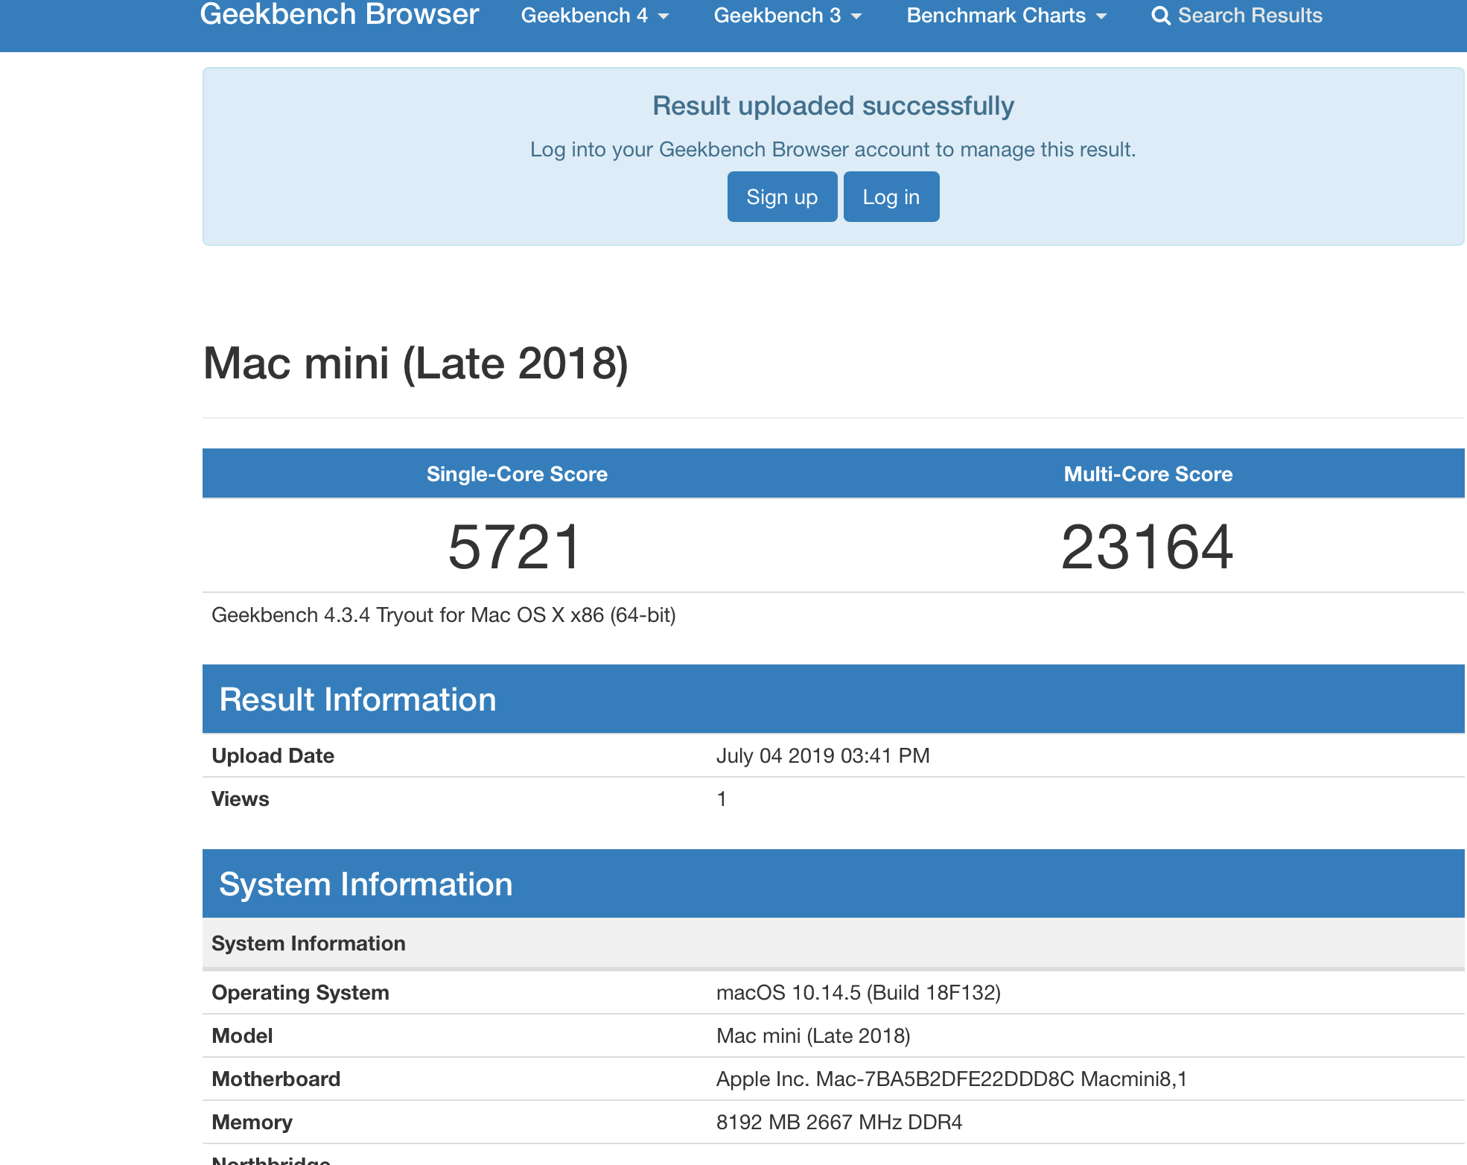Viewport: 1467px width, 1165px height.
Task: Open the Benchmark Charts dropdown
Action: pyautogui.click(x=1007, y=16)
